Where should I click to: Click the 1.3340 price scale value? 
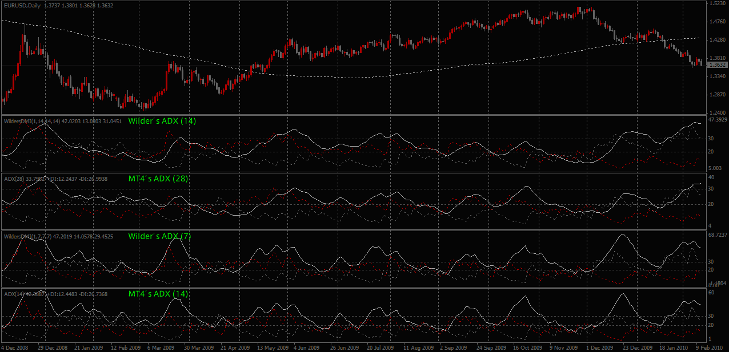click(x=716, y=76)
